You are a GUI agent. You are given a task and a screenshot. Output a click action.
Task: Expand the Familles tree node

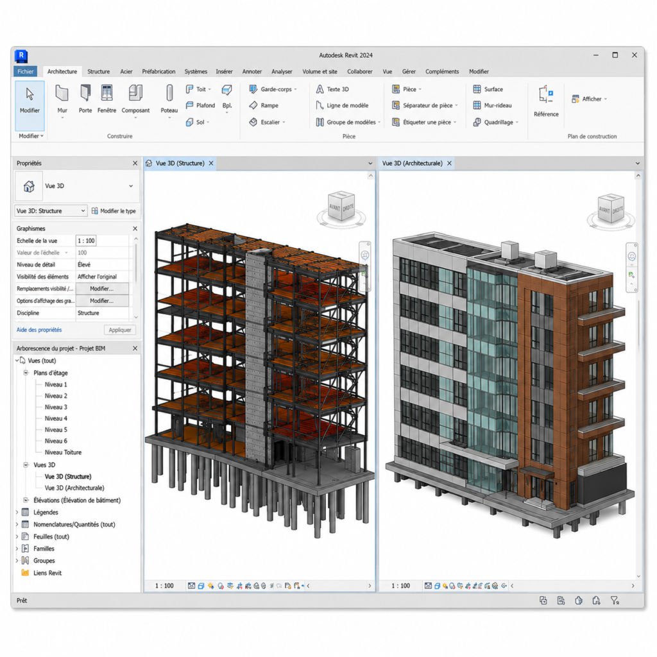(17, 549)
